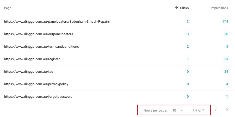Image resolution: width=235 pixels, height=117 pixels.
Task: Select the faq page URL
Action: 29,72
